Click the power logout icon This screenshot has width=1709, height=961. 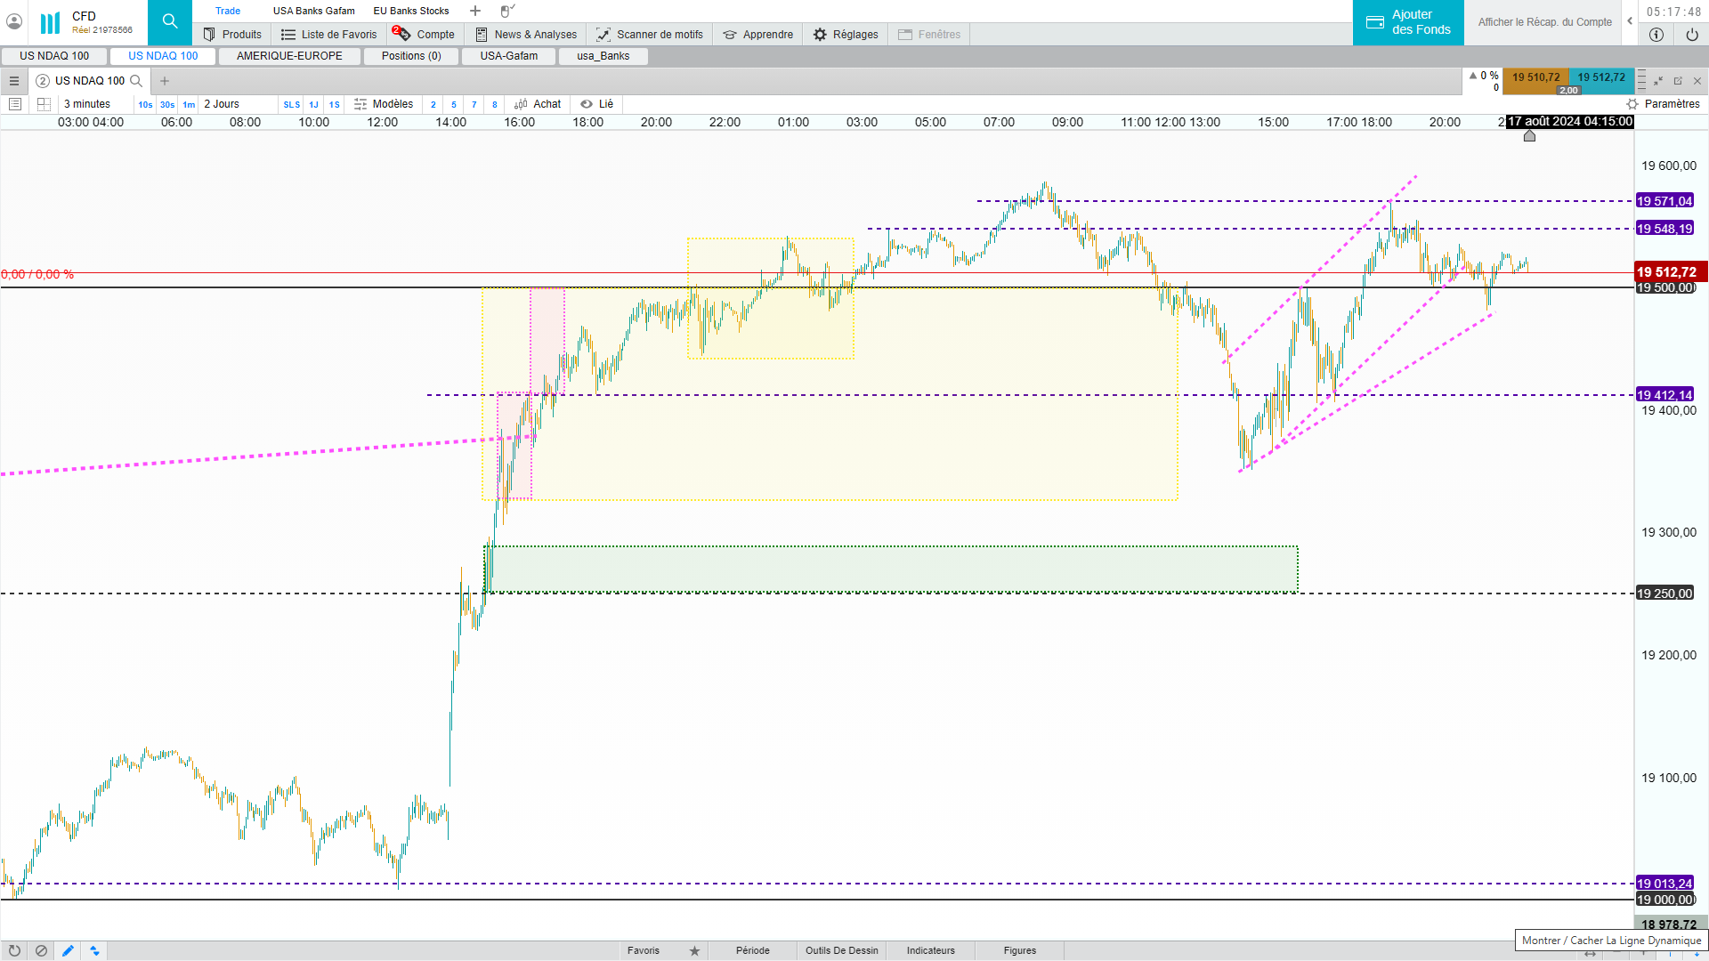tap(1691, 35)
